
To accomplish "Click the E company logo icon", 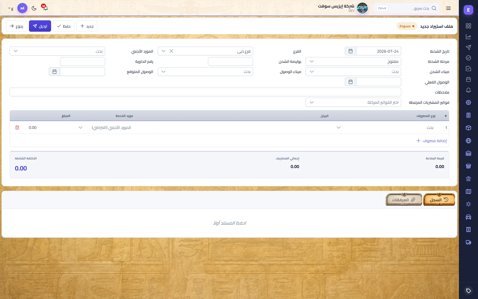I will (468, 10).
